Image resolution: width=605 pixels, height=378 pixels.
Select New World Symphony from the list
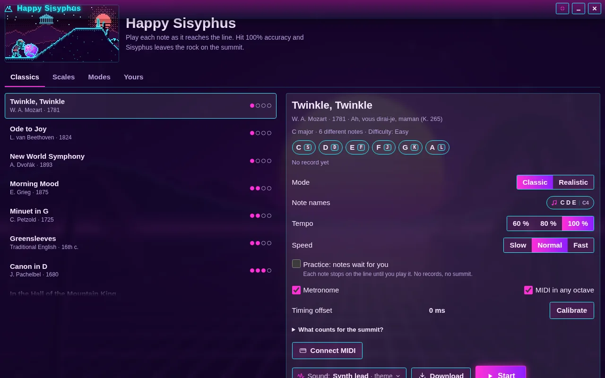click(140, 161)
